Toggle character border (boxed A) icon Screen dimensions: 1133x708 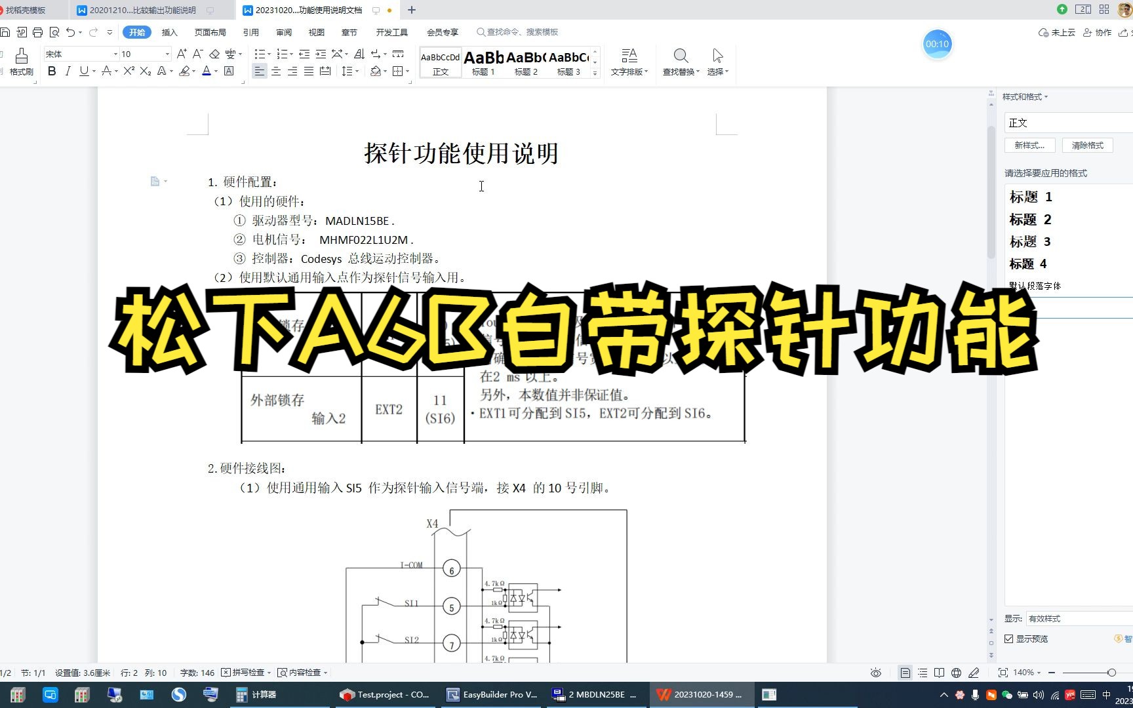pyautogui.click(x=229, y=71)
